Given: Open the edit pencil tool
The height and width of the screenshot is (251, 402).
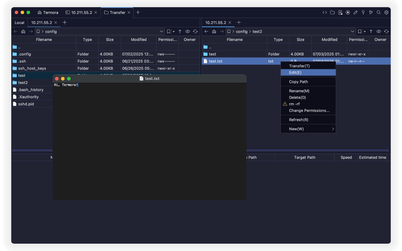Looking at the screenshot, I should [355, 12].
